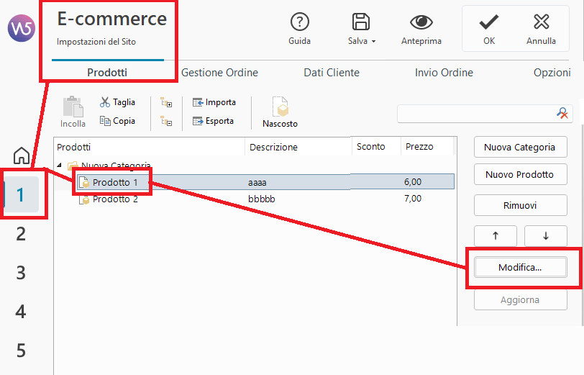Confirm with the OK checkmark
This screenshot has height=375, width=584.
[488, 22]
